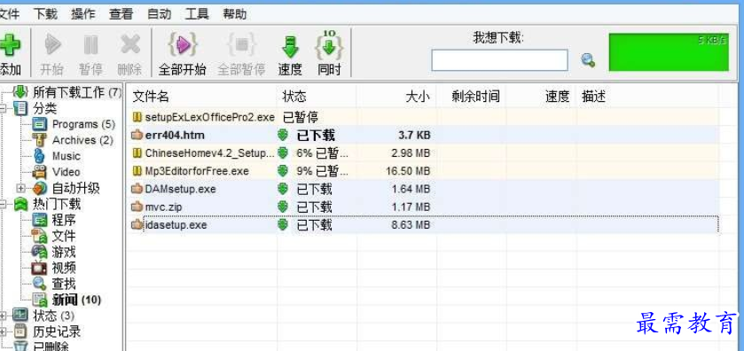
Task: Open the 查看 menu
Action: 121,14
